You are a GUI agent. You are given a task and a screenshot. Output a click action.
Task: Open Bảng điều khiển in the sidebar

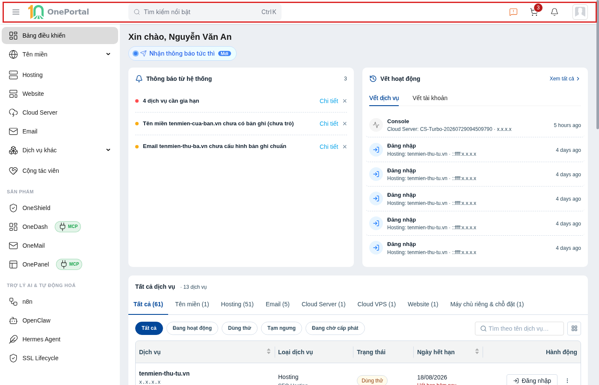point(60,36)
